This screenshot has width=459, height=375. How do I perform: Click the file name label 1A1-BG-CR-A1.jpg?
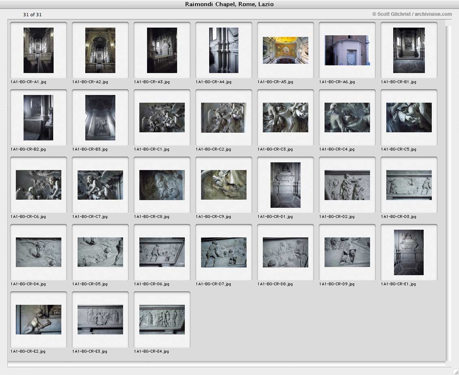coord(28,82)
